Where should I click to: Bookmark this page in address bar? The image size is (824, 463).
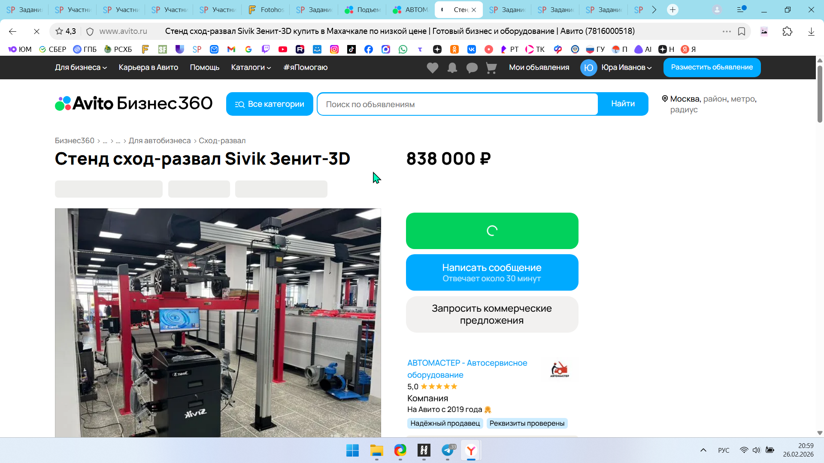741,31
